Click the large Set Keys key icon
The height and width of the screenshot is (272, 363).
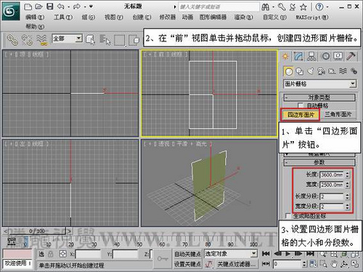tap(163, 259)
